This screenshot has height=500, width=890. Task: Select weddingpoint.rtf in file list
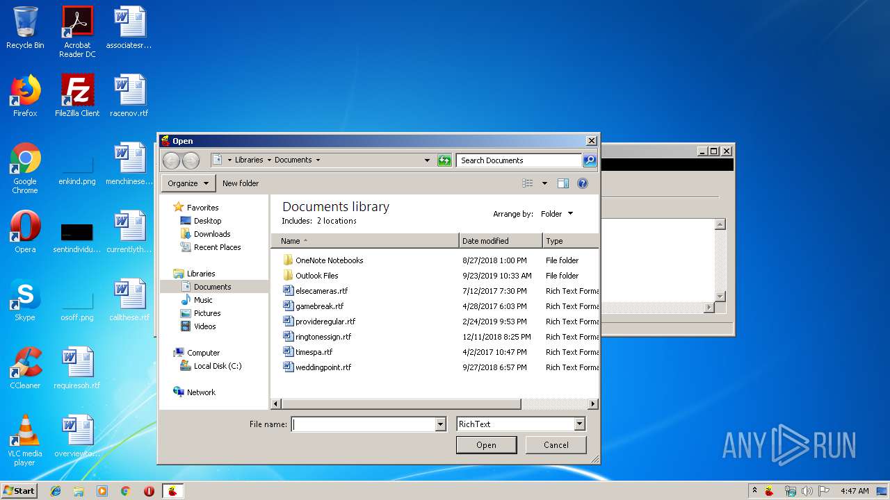[323, 367]
